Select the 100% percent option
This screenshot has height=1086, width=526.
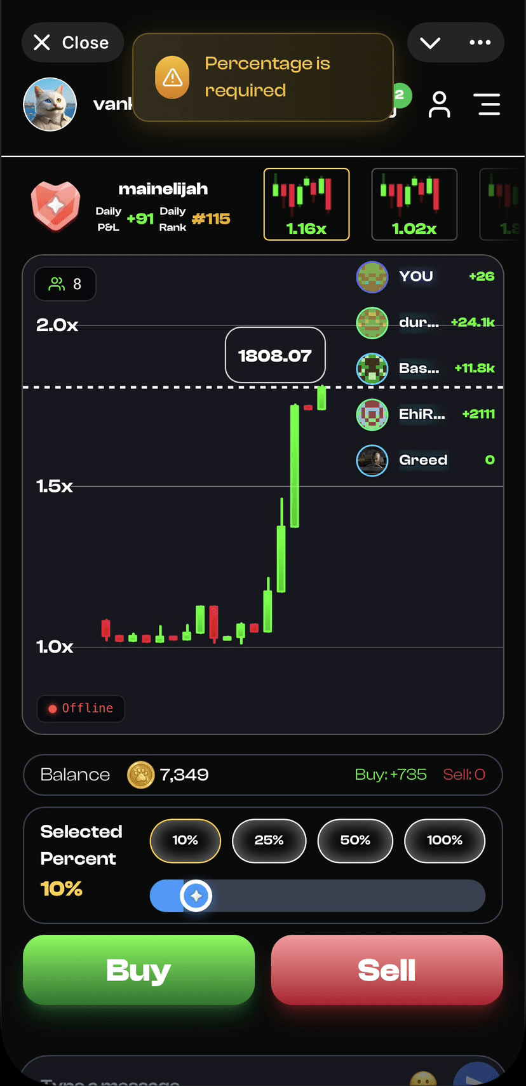[445, 840]
